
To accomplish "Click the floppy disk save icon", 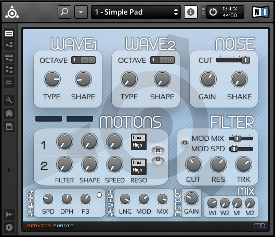I will 9,126.
